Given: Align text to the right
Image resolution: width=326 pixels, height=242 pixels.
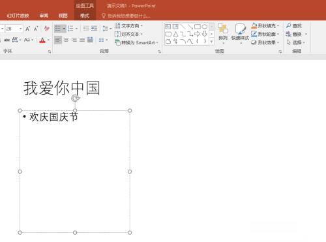Looking at the screenshot, I should tap(74, 40).
